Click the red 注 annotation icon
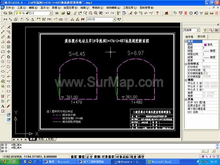The height and width of the screenshot is (165, 220). click(217, 13)
